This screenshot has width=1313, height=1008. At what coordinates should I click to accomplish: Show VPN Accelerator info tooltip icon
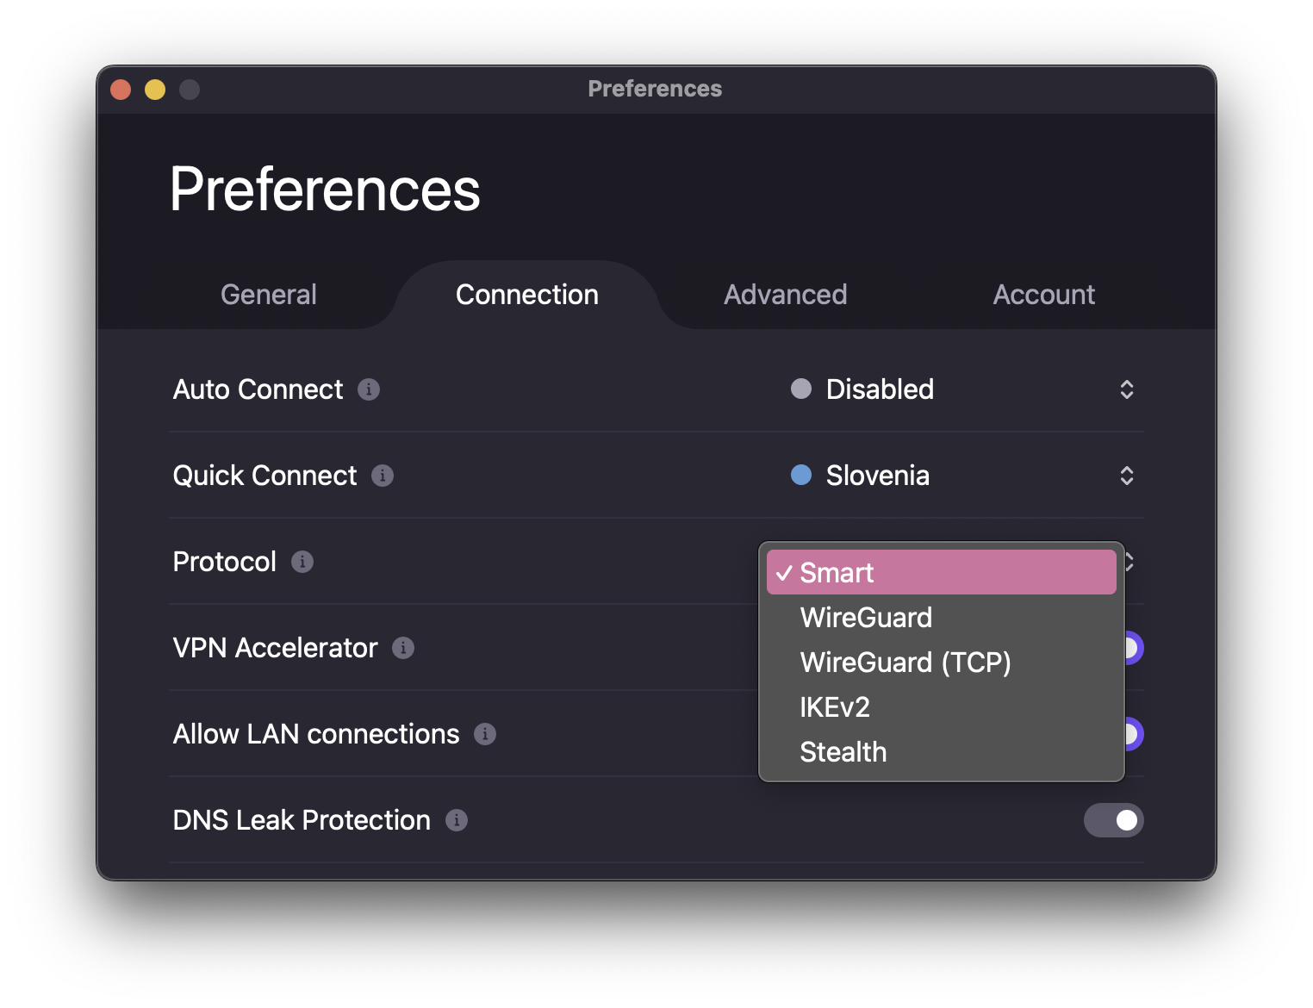tap(403, 648)
